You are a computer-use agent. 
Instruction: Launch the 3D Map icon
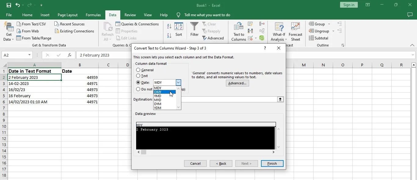(262, 38)
